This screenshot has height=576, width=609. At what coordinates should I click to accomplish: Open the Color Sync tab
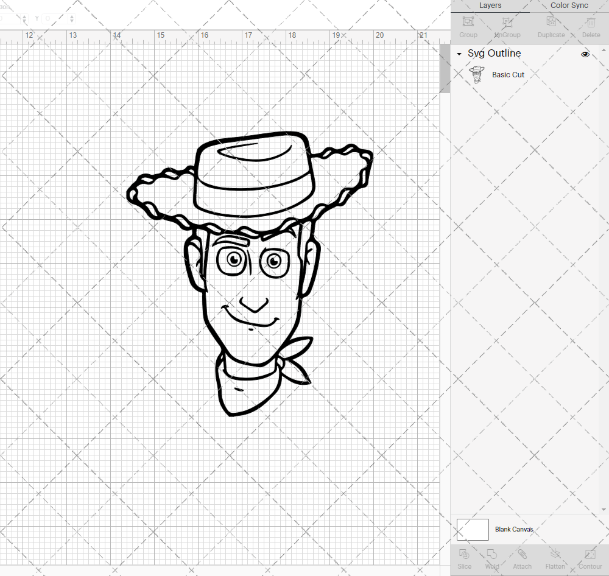coord(569,5)
